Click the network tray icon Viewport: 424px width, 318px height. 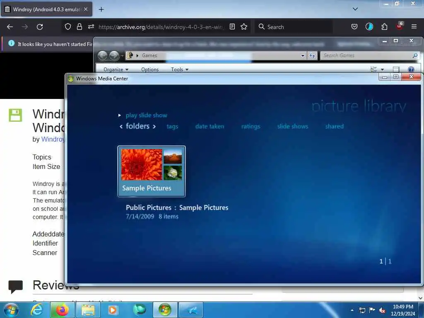coord(362,310)
